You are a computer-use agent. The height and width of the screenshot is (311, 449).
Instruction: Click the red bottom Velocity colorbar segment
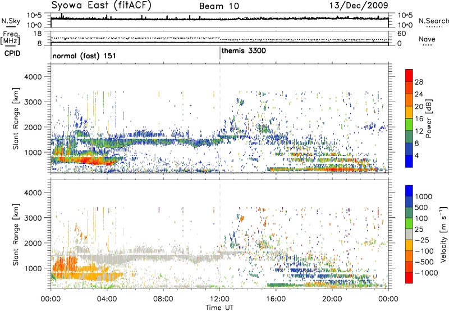pos(409,278)
